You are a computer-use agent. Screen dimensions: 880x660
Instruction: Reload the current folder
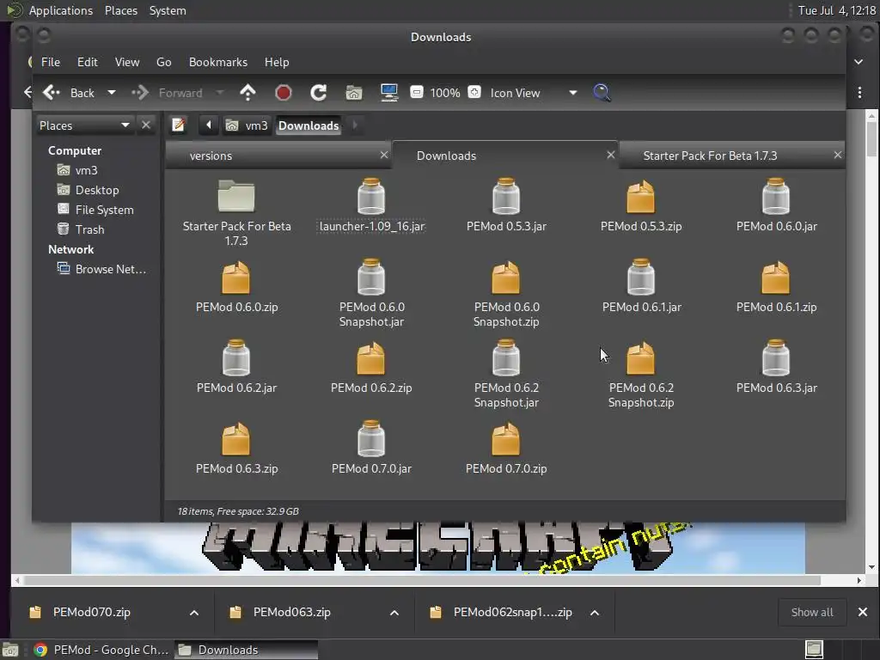319,93
